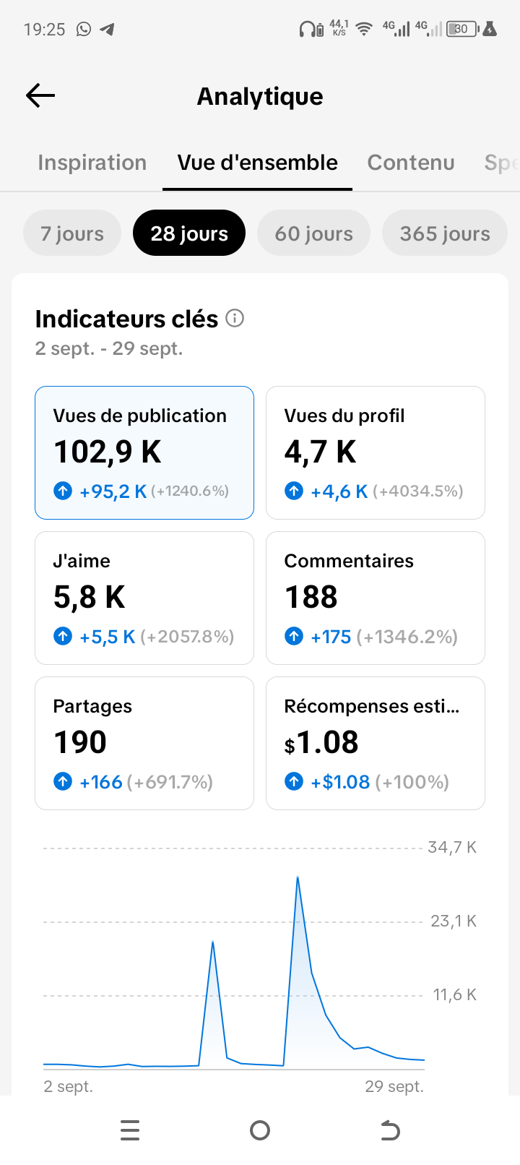The height and width of the screenshot is (1165, 520).
Task: Tap the blue up-arrow beside +95,2 K
Action: coord(63,491)
